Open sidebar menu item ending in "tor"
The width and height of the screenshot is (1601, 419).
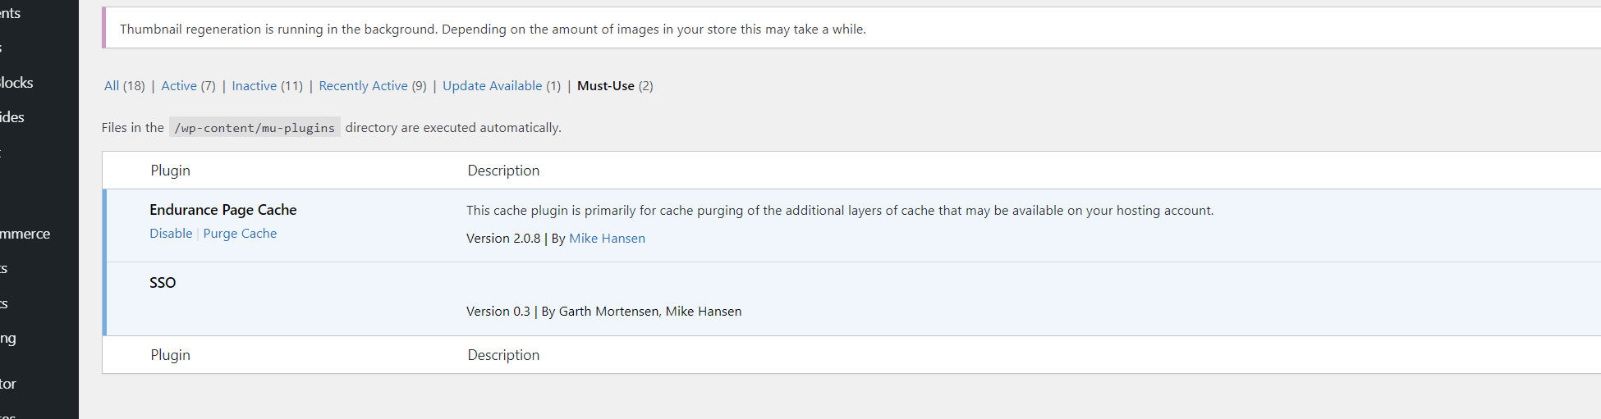[8, 384]
